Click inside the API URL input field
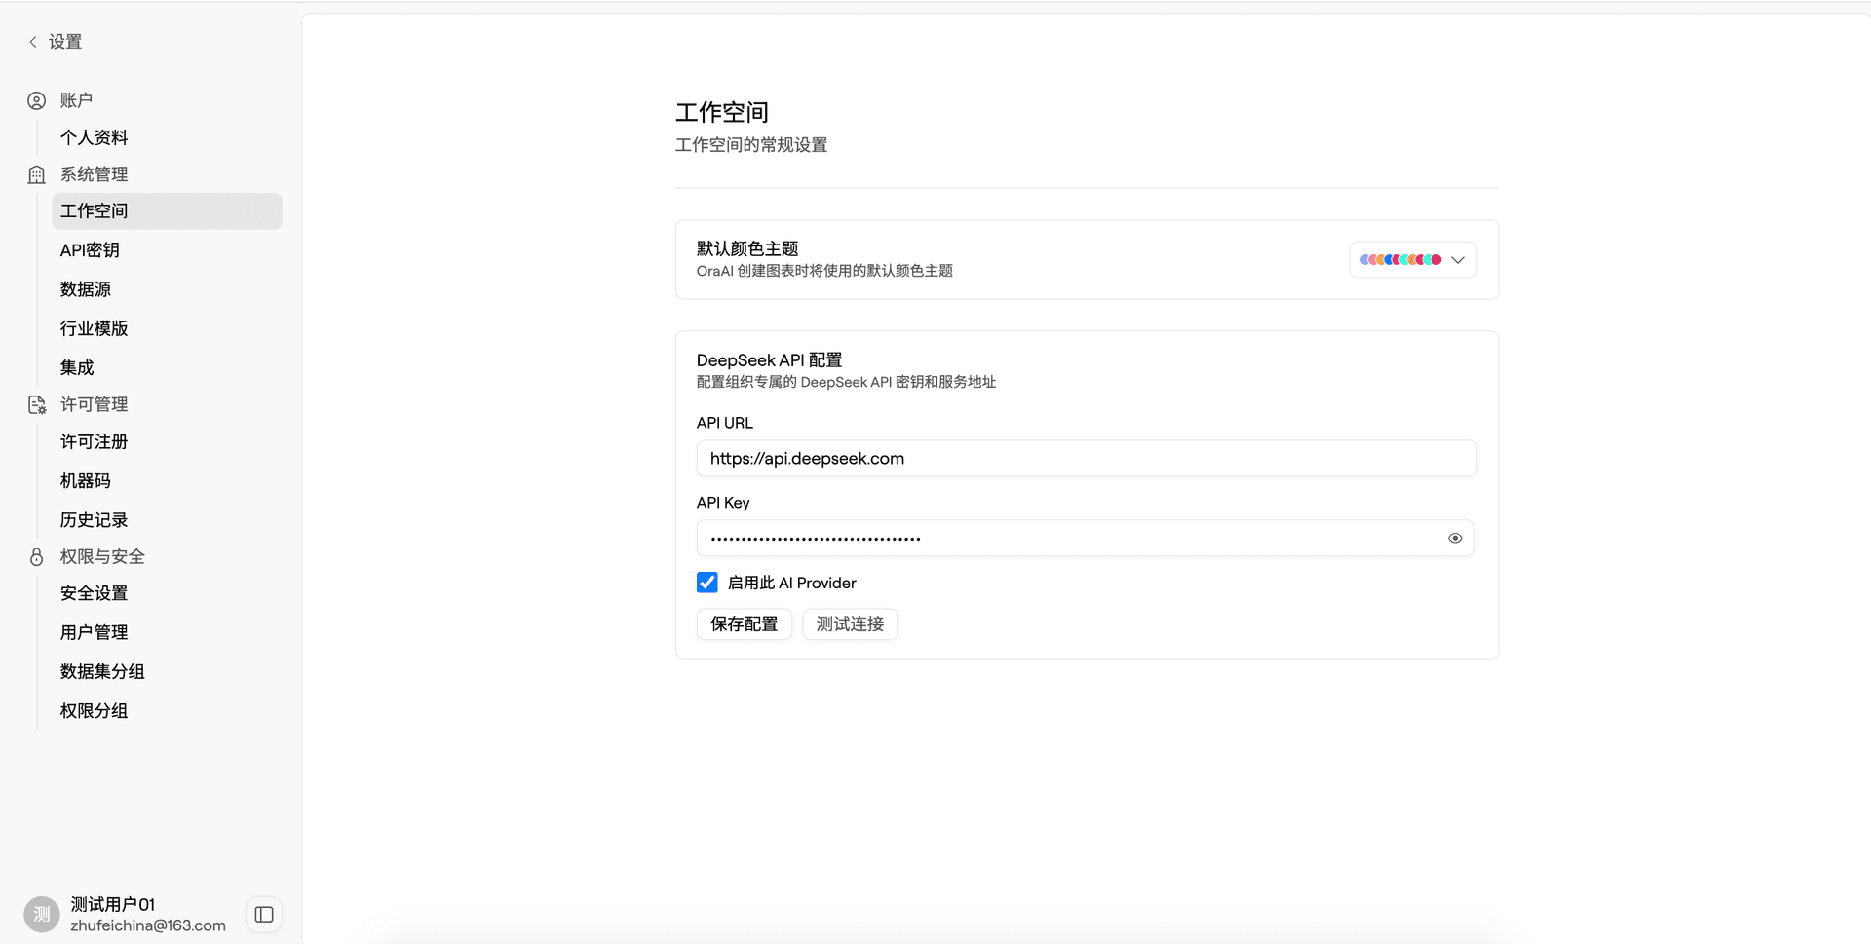Screen dimensions: 1871x944 click(1086, 458)
